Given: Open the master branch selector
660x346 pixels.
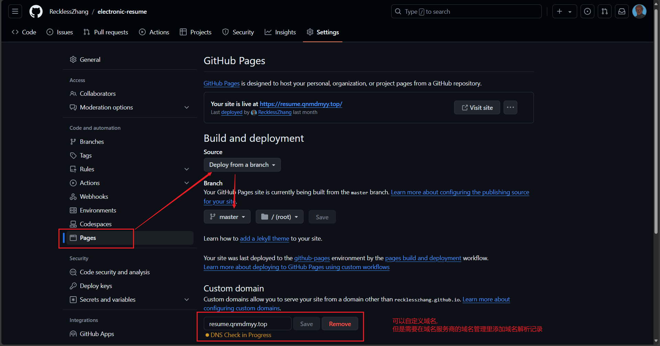Looking at the screenshot, I should tap(227, 217).
